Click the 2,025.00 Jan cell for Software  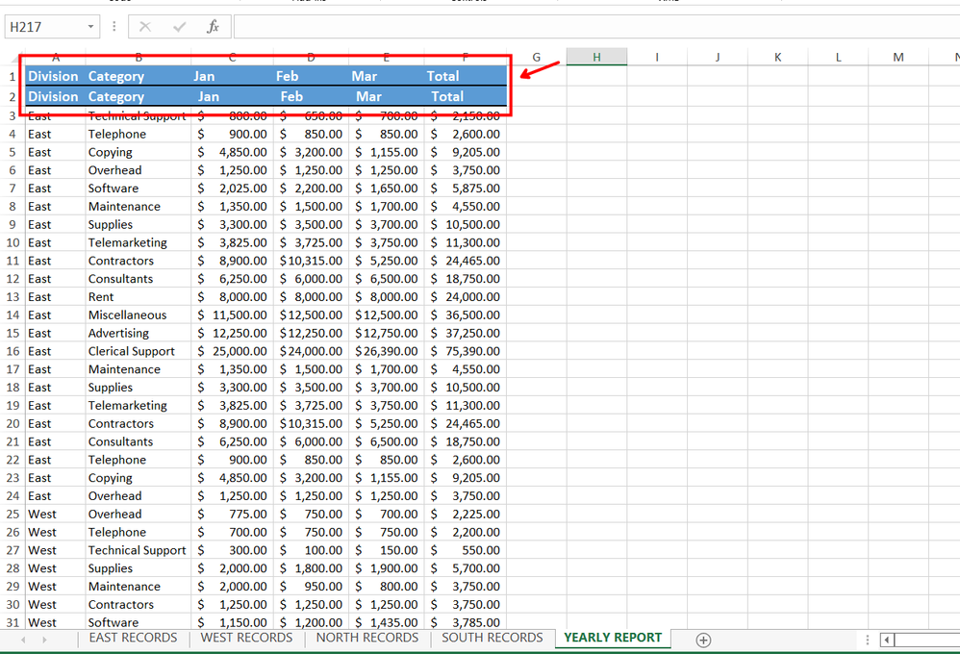(232, 188)
